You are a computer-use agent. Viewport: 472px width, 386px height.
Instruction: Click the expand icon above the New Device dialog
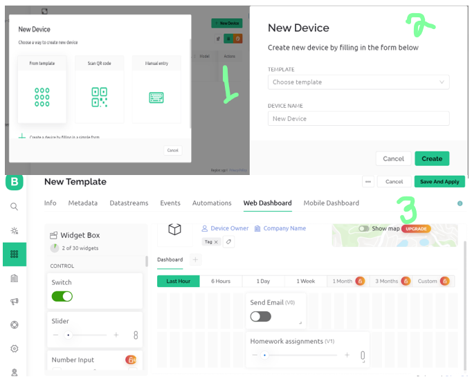(x=44, y=12)
